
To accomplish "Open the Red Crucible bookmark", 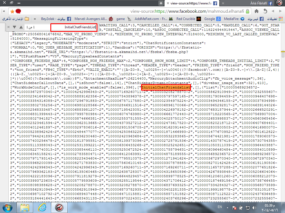I will (189, 19).
